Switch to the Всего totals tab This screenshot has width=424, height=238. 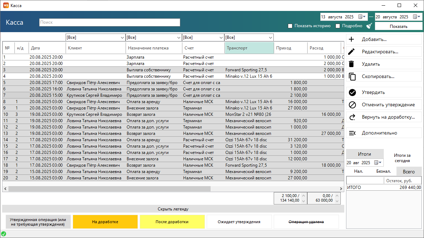(x=409, y=171)
